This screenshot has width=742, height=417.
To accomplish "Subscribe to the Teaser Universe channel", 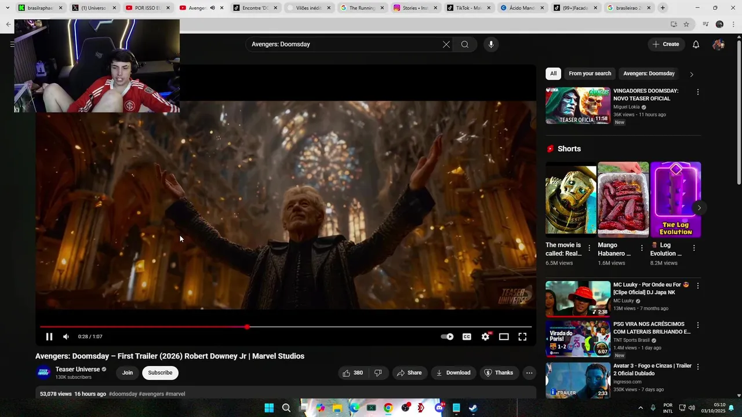I will (x=160, y=373).
